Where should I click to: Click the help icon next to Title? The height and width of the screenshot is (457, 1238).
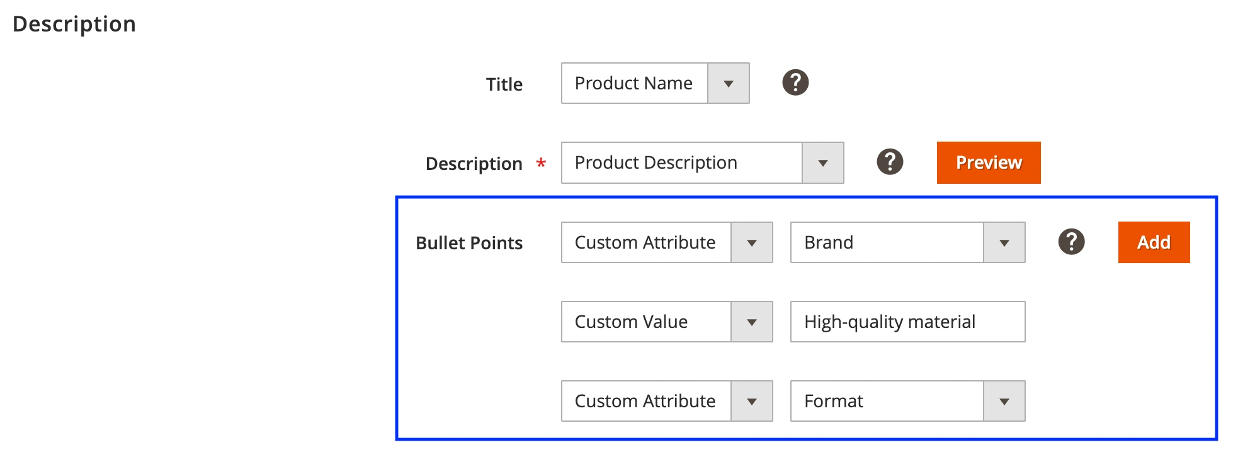pyautogui.click(x=795, y=82)
